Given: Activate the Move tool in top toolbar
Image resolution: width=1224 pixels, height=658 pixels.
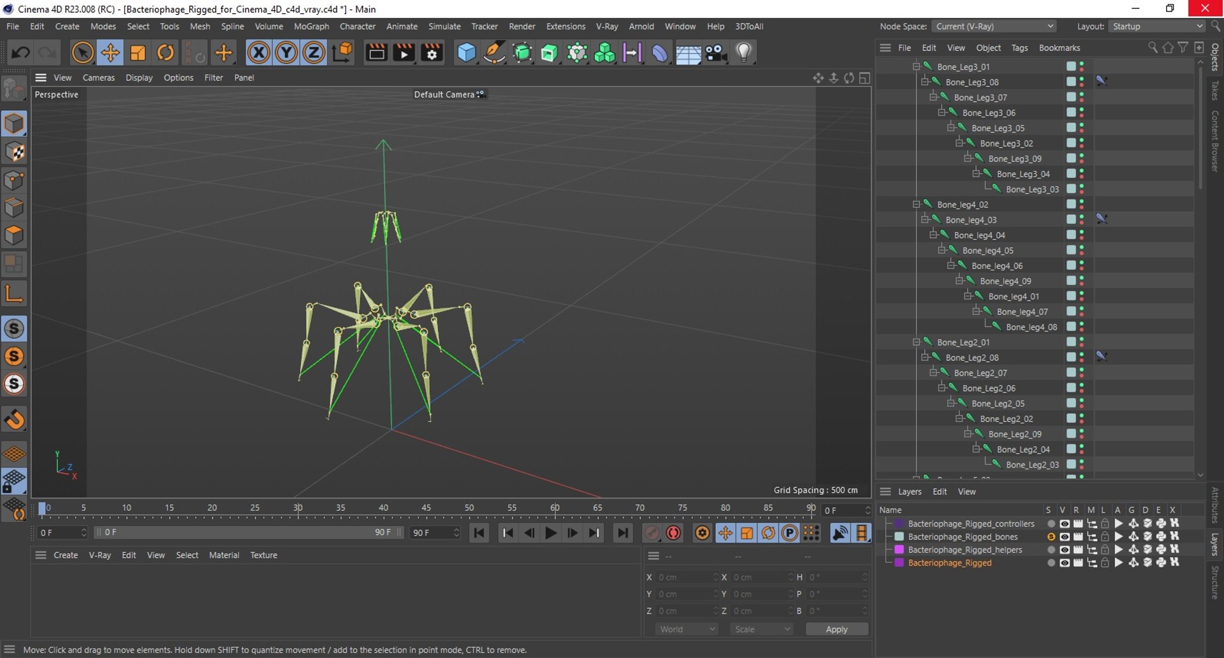Looking at the screenshot, I should [110, 52].
